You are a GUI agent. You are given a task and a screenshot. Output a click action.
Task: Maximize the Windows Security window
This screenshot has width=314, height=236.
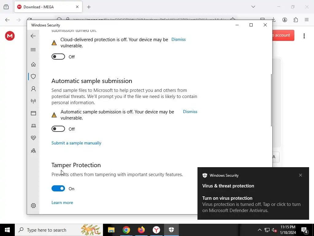(x=251, y=25)
